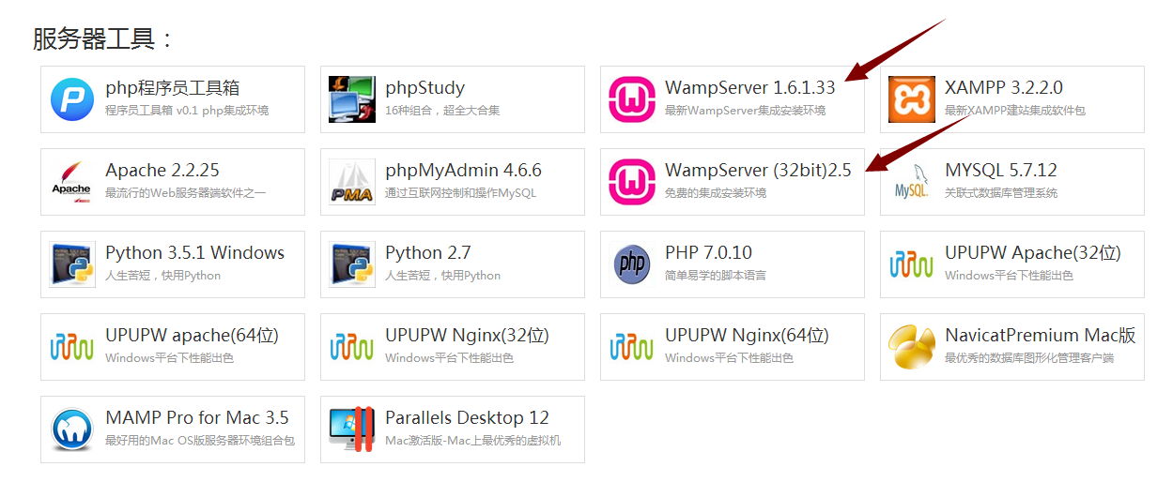Click the orange XAMPP logo icon
This screenshot has width=1173, height=482.
pos(912,98)
